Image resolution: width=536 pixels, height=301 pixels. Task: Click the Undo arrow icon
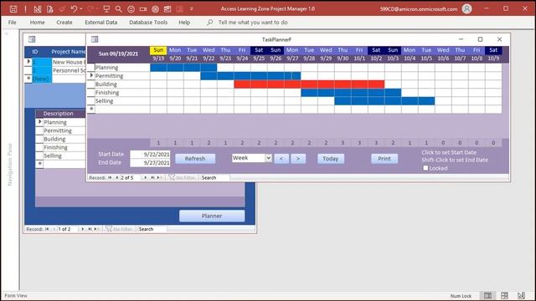[74, 9]
